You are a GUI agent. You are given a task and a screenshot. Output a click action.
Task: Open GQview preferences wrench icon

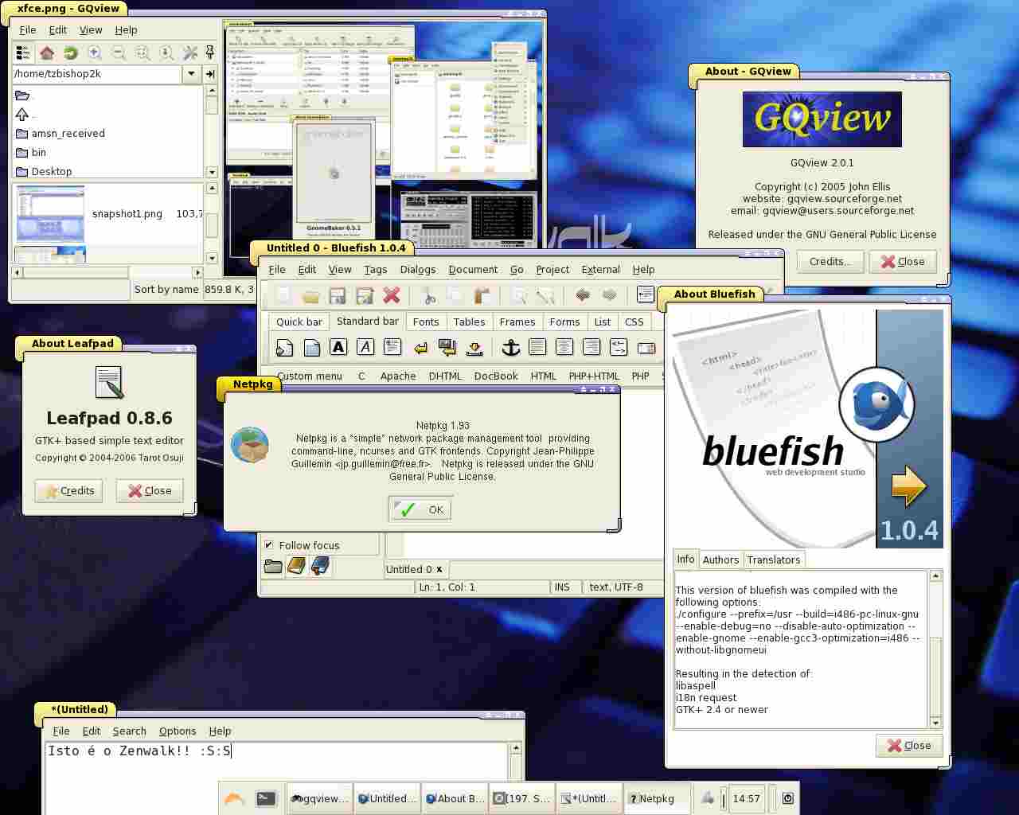click(x=190, y=53)
